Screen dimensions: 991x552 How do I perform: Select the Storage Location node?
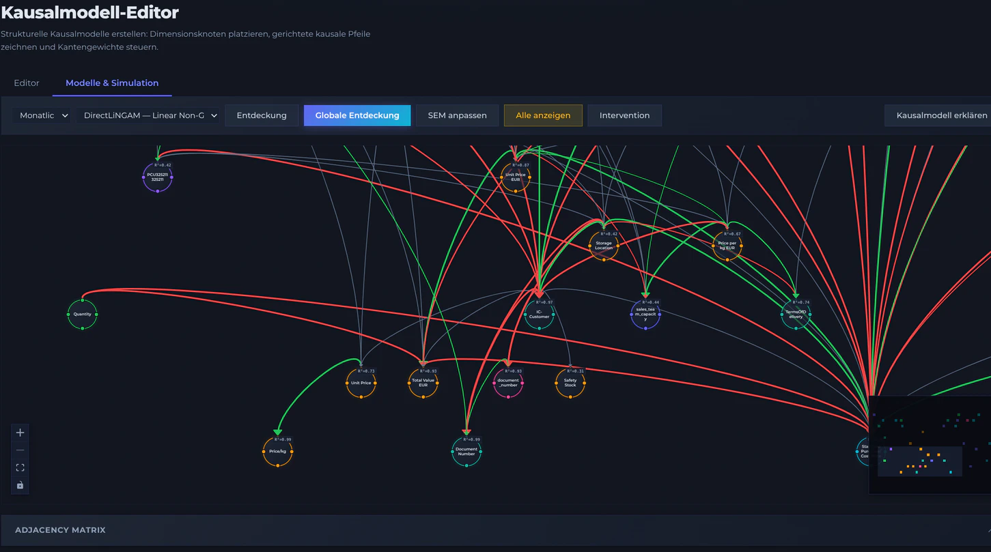click(604, 246)
